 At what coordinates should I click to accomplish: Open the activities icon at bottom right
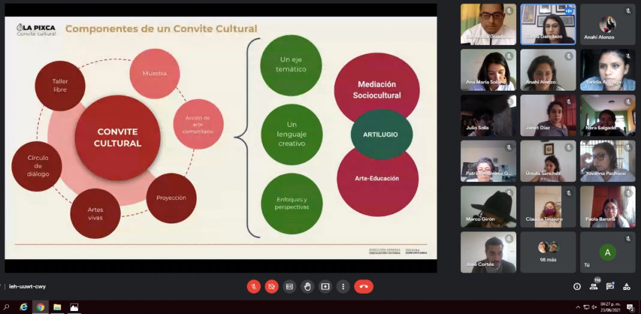tap(627, 286)
